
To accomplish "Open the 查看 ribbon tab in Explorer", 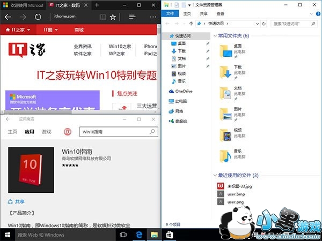I will pyautogui.click(x=220, y=14).
